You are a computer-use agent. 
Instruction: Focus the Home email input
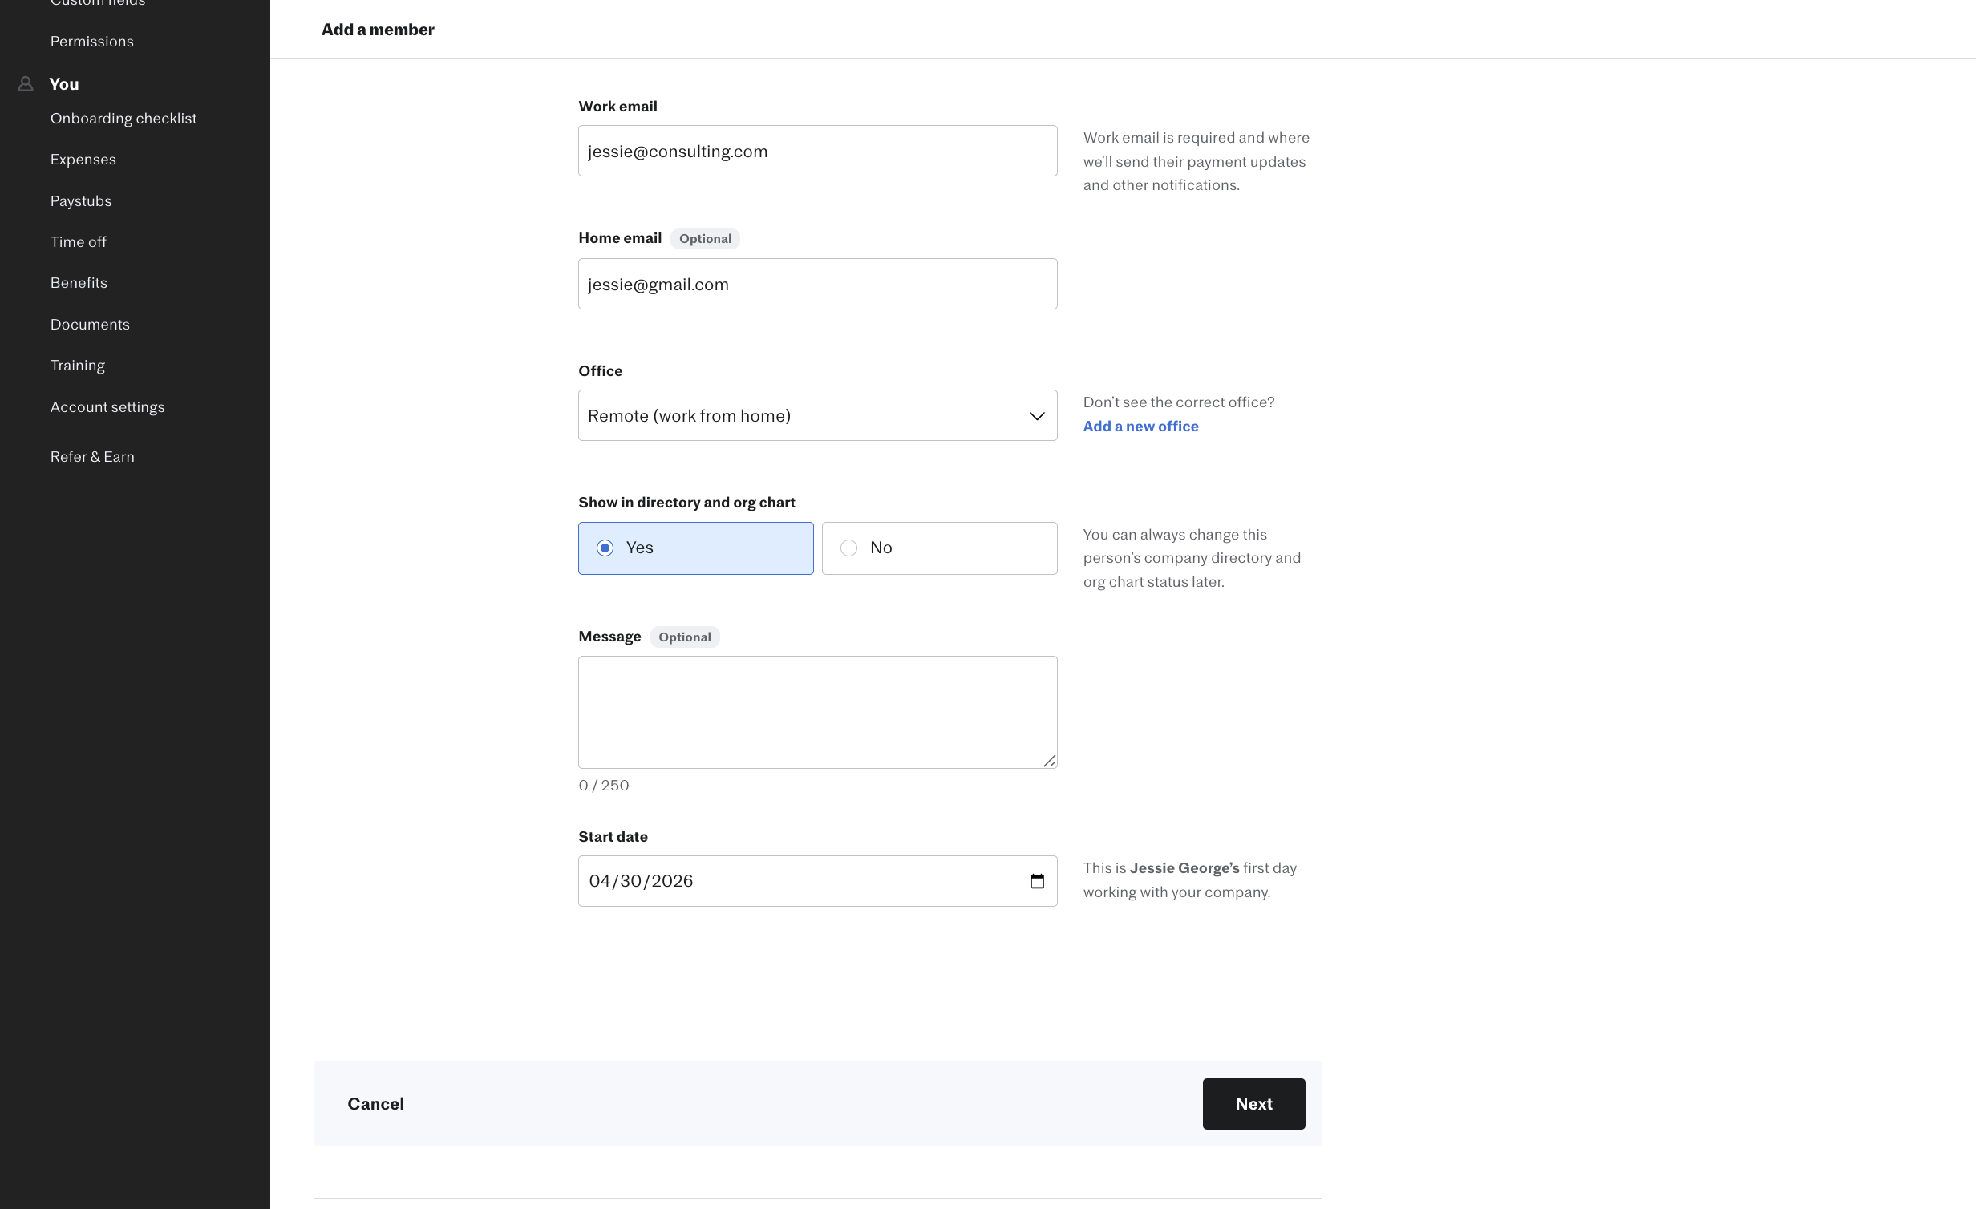click(x=816, y=285)
